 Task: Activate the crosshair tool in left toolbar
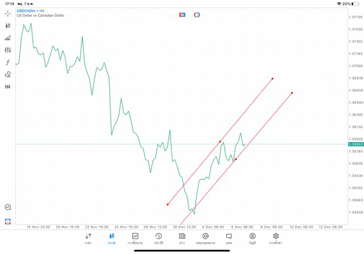8,13
